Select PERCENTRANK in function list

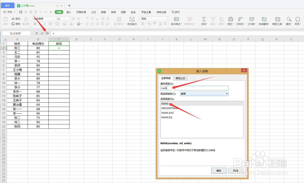(202, 108)
